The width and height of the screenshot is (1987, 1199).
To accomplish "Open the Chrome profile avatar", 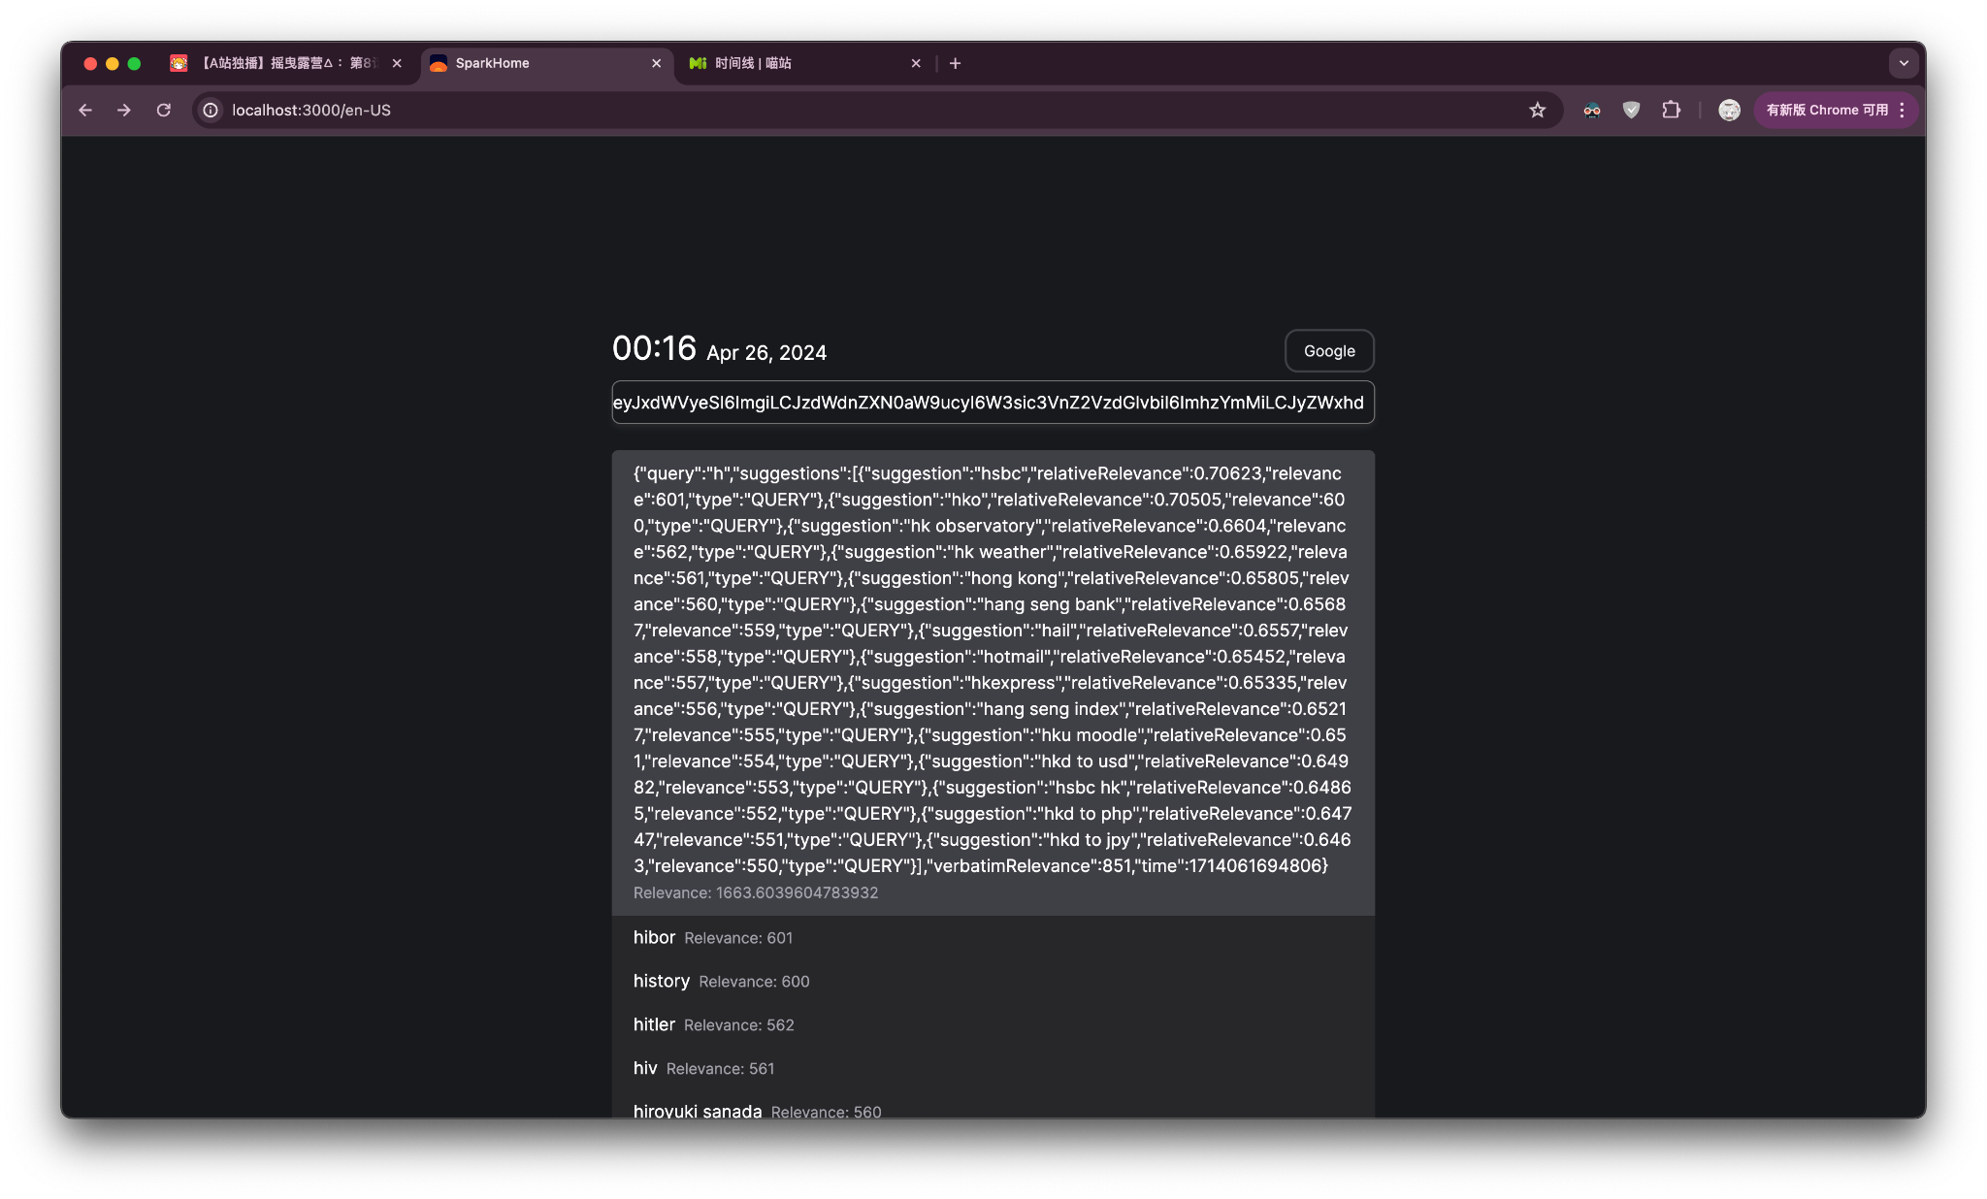I will (1729, 111).
